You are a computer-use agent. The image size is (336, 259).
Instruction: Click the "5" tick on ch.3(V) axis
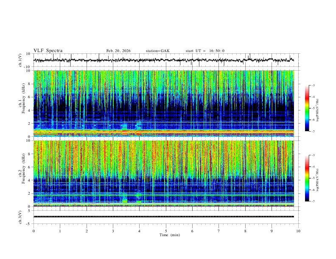(x=30, y=211)
